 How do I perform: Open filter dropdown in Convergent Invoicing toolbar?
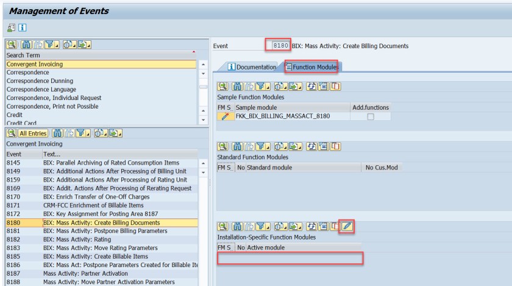pyautogui.click(x=83, y=133)
